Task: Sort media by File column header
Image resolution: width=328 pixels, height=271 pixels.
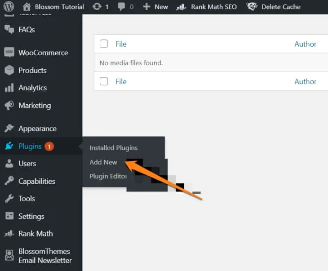Action: (x=121, y=44)
